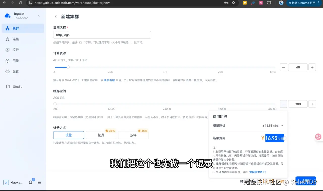The height and width of the screenshot is (191, 323).
Task: Open notifications via the bell icon
Action: click(x=30, y=182)
